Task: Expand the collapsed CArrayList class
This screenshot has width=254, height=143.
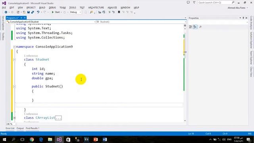Action: point(14,118)
